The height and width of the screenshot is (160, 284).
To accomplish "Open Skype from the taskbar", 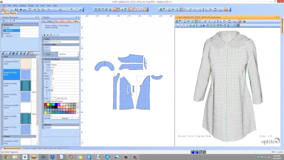I will [107, 157].
